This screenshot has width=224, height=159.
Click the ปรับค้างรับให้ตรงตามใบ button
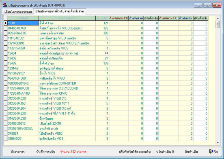click(x=135, y=152)
